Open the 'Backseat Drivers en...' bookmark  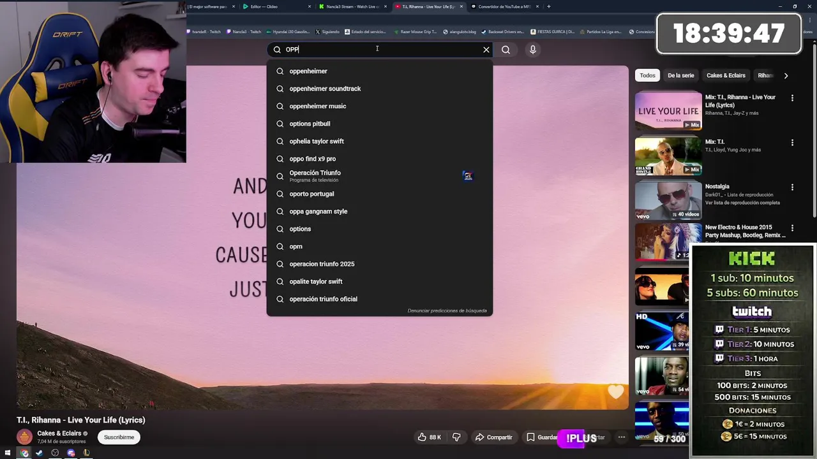pos(502,31)
